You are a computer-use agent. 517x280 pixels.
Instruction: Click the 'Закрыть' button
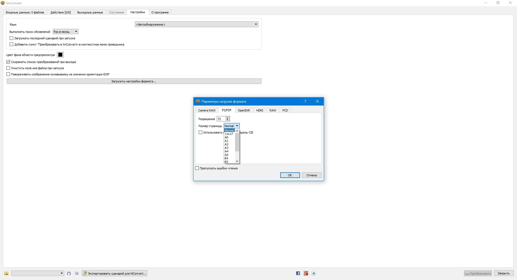pos(504,273)
